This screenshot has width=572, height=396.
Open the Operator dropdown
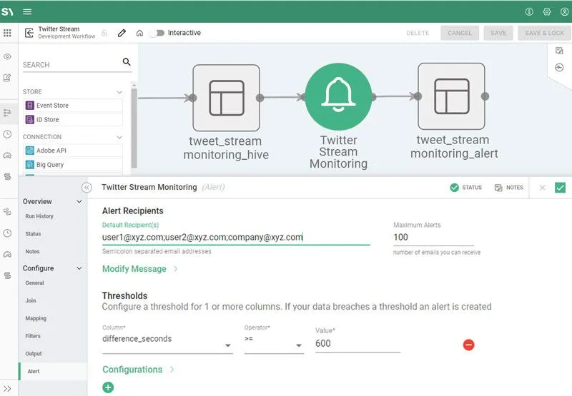pos(274,340)
